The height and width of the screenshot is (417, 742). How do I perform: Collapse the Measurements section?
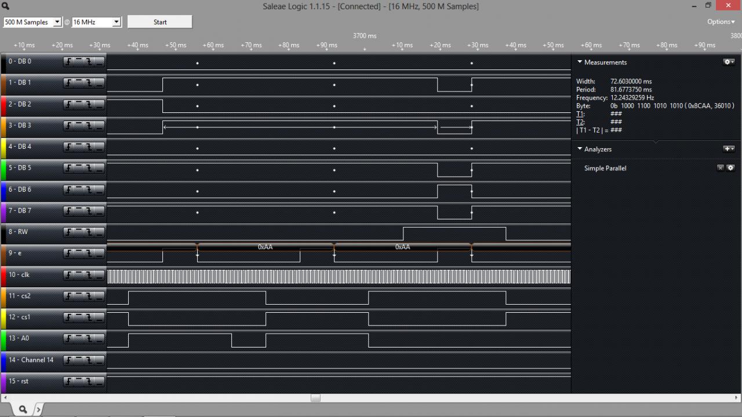[580, 62]
